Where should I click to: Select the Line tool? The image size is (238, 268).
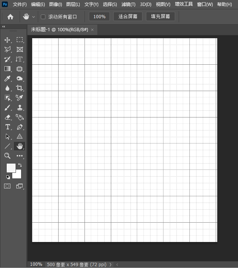7,146
